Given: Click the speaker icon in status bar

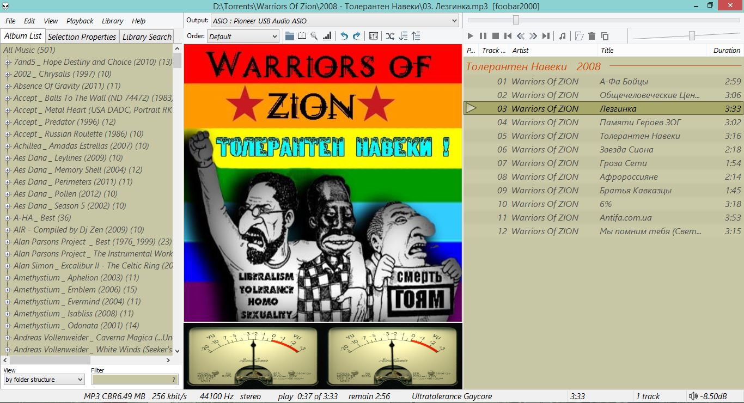Looking at the screenshot, I should (x=693, y=396).
